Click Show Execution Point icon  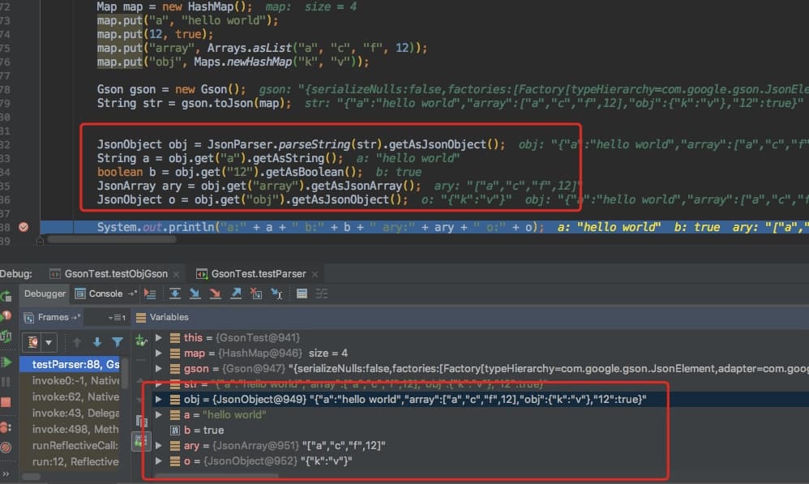[150, 293]
